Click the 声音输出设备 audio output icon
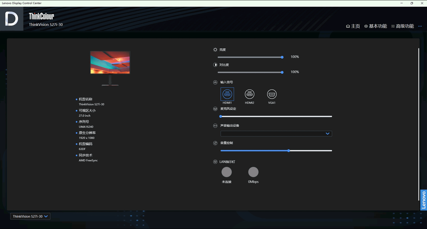 tap(215, 126)
